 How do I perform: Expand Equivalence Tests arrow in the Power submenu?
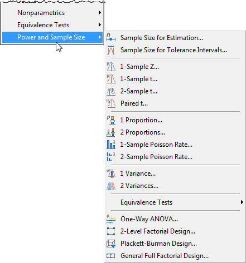click(242, 202)
